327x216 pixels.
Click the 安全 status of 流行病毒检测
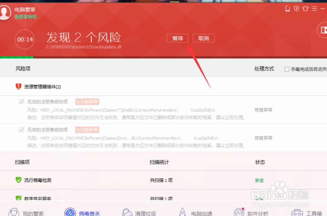pos(259,180)
